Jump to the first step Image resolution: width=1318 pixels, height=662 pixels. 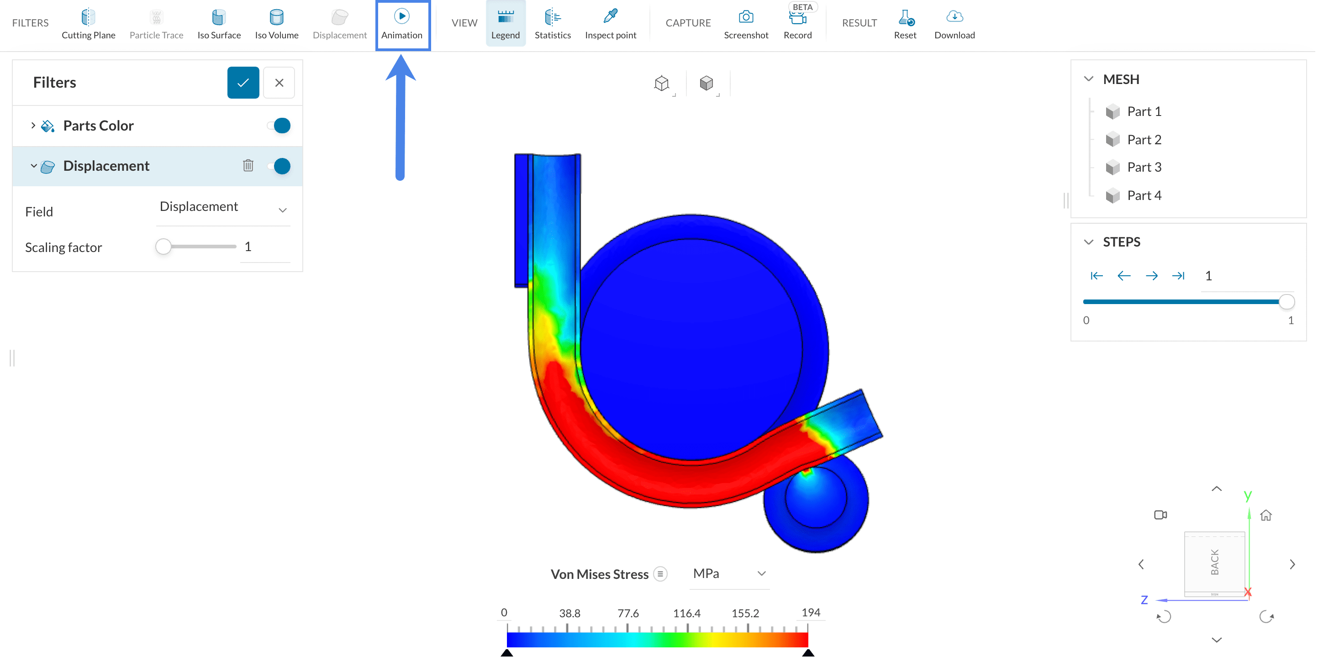1096,276
